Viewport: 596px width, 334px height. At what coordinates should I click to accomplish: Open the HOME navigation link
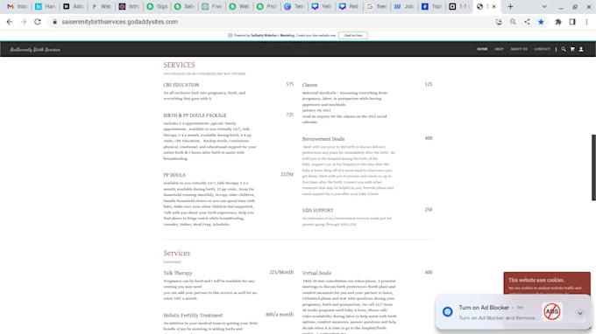[482, 49]
